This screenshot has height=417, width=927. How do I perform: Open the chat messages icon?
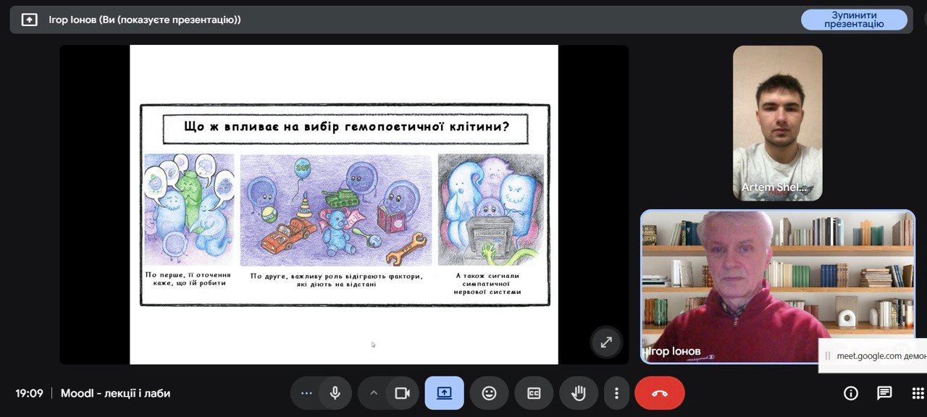pos(884,393)
